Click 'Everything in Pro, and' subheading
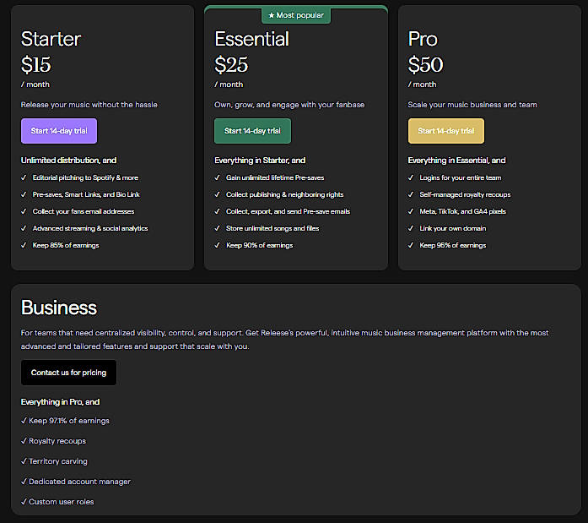The height and width of the screenshot is (523, 588). point(61,402)
